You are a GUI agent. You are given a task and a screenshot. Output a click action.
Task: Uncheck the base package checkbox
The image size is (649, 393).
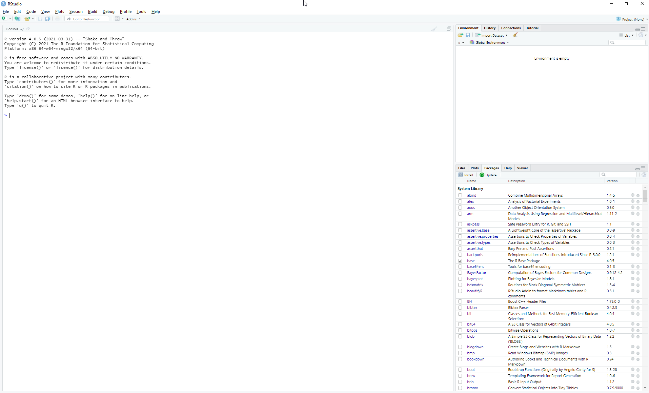click(x=460, y=261)
